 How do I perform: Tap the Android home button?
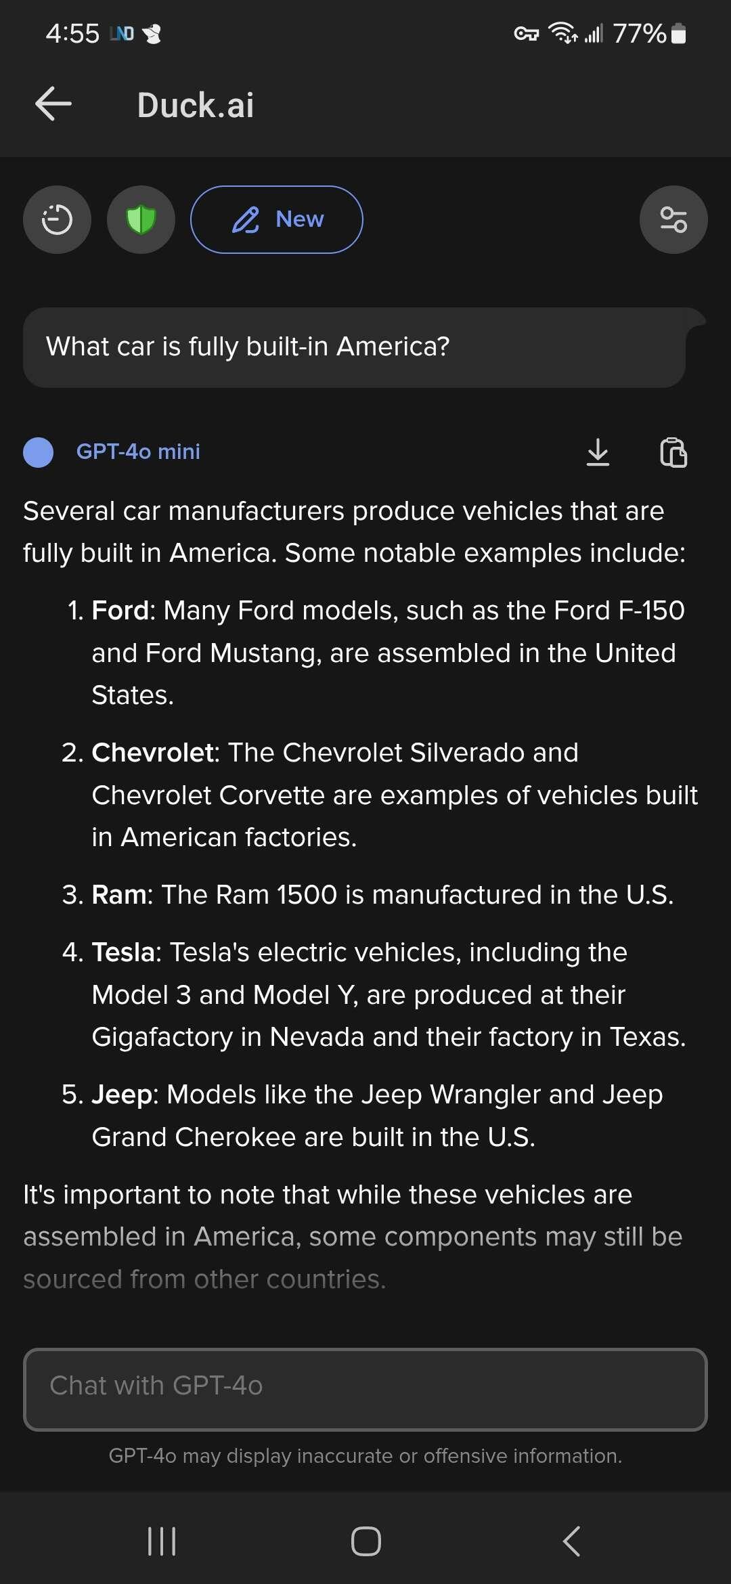point(366,1541)
